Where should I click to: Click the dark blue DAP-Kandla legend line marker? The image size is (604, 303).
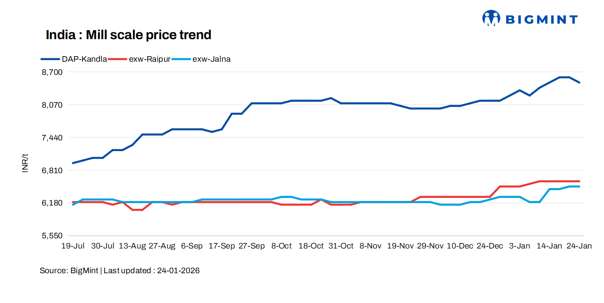point(51,59)
